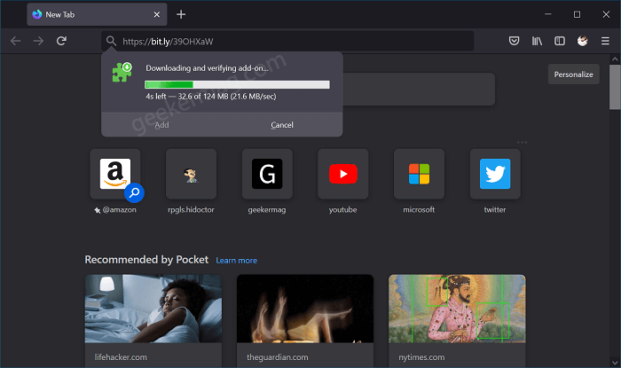Open the lifehacker.com story thumbnail

[x=153, y=309]
